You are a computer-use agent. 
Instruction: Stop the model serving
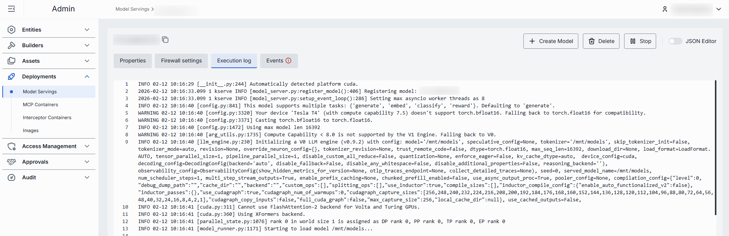click(640, 41)
